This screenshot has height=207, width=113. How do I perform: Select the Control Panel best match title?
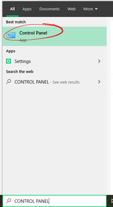click(33, 33)
